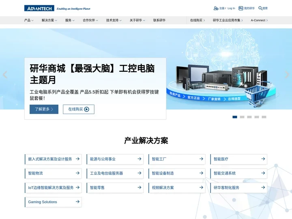Go to previous banner slide arrow
292x219 pixels.
tap(5, 75)
